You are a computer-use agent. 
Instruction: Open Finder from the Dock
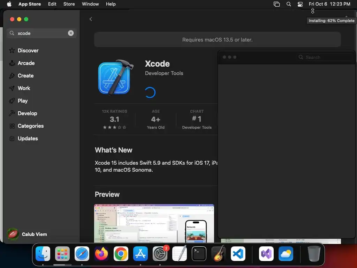click(x=43, y=254)
